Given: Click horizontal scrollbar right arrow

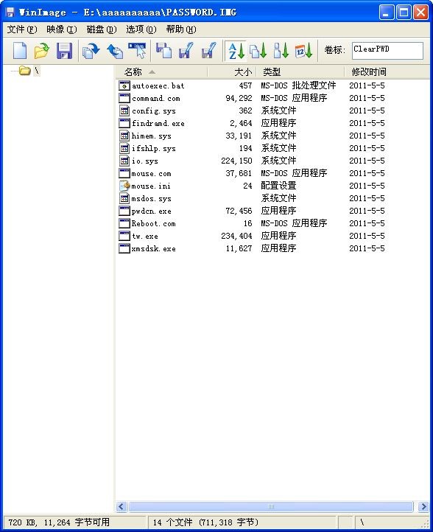Looking at the screenshot, I should click(x=423, y=507).
